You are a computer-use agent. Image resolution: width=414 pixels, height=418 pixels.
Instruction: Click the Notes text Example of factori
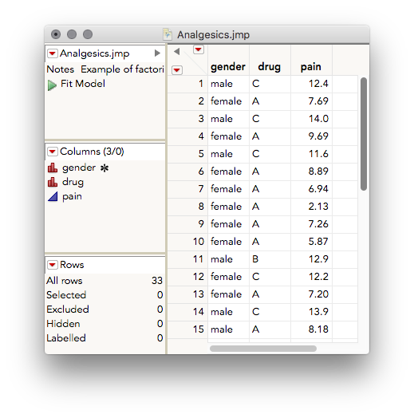coord(122,69)
